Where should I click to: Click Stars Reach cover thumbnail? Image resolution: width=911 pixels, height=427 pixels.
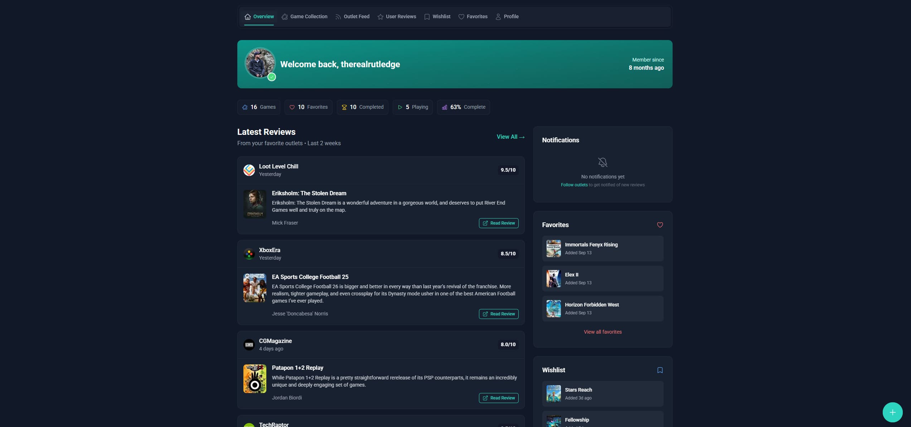pyautogui.click(x=553, y=394)
